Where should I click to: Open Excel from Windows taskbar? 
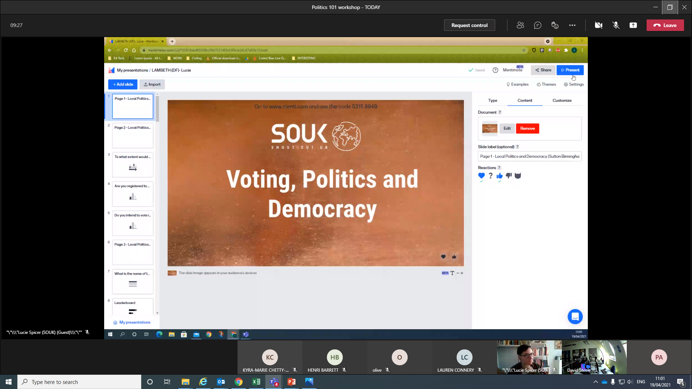[x=256, y=382]
